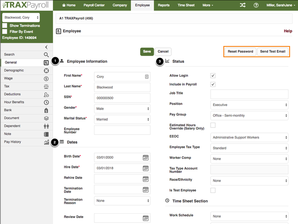Open the Payroll Center tab
Image resolution: width=298 pixels, height=224 pixels.
pyautogui.click(x=94, y=5)
